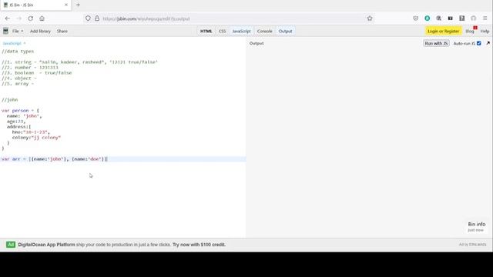Show the HTML panel

206,31
